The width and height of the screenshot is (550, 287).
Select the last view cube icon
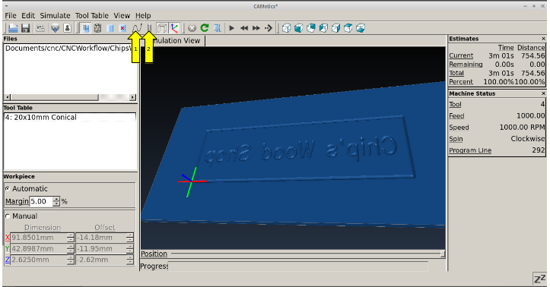coord(361,28)
